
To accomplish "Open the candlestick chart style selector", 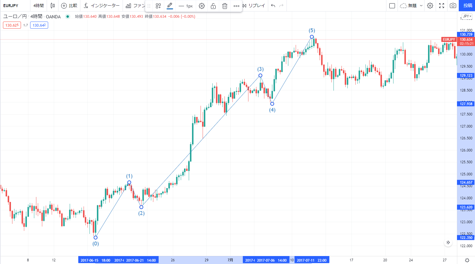I will (53, 6).
